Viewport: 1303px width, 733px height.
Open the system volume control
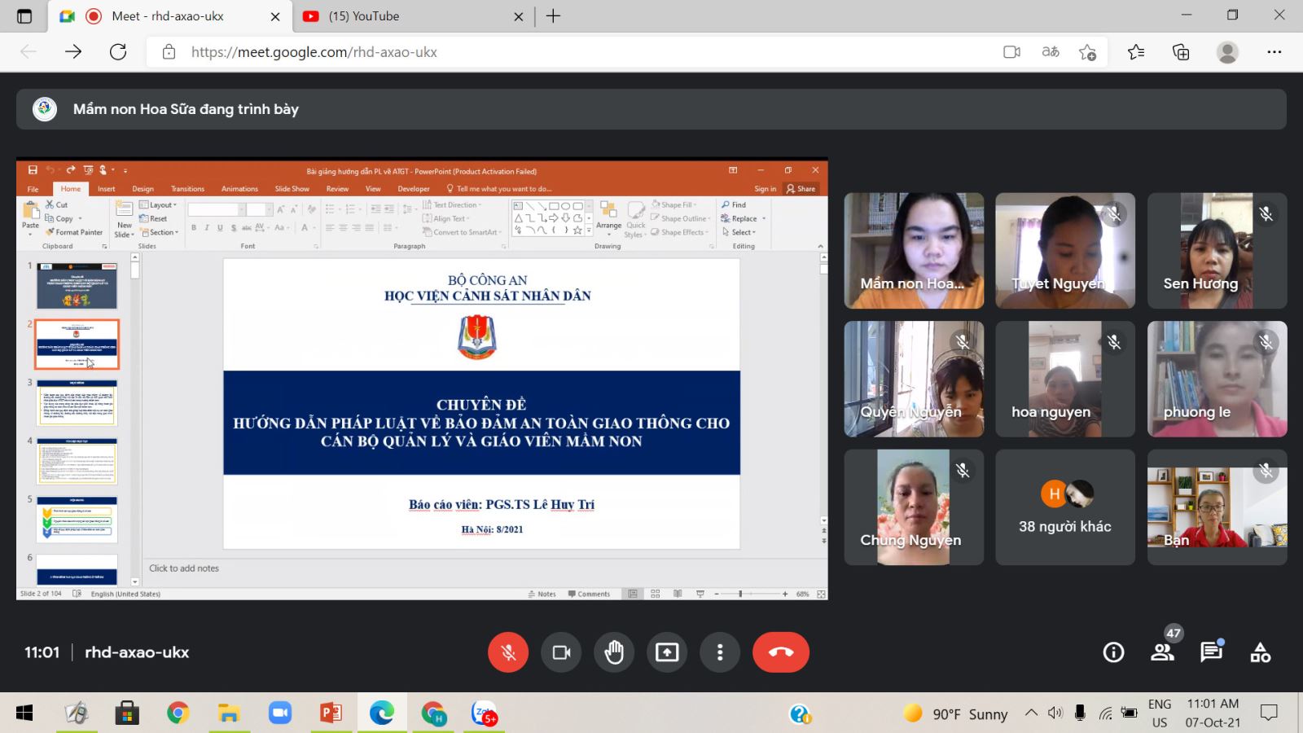pos(1055,713)
